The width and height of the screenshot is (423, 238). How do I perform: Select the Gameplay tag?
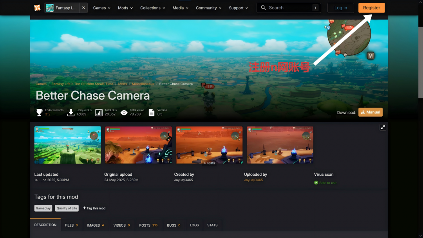coord(43,208)
